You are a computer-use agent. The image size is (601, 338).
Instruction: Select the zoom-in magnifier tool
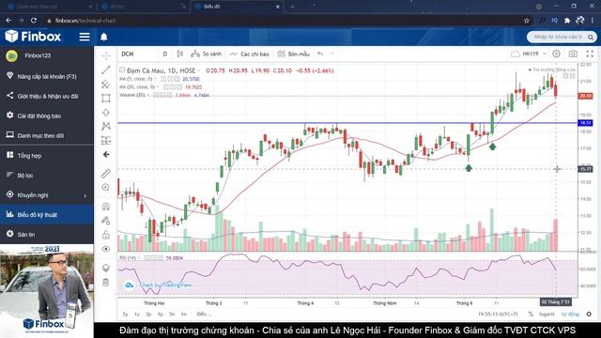[x=106, y=188]
